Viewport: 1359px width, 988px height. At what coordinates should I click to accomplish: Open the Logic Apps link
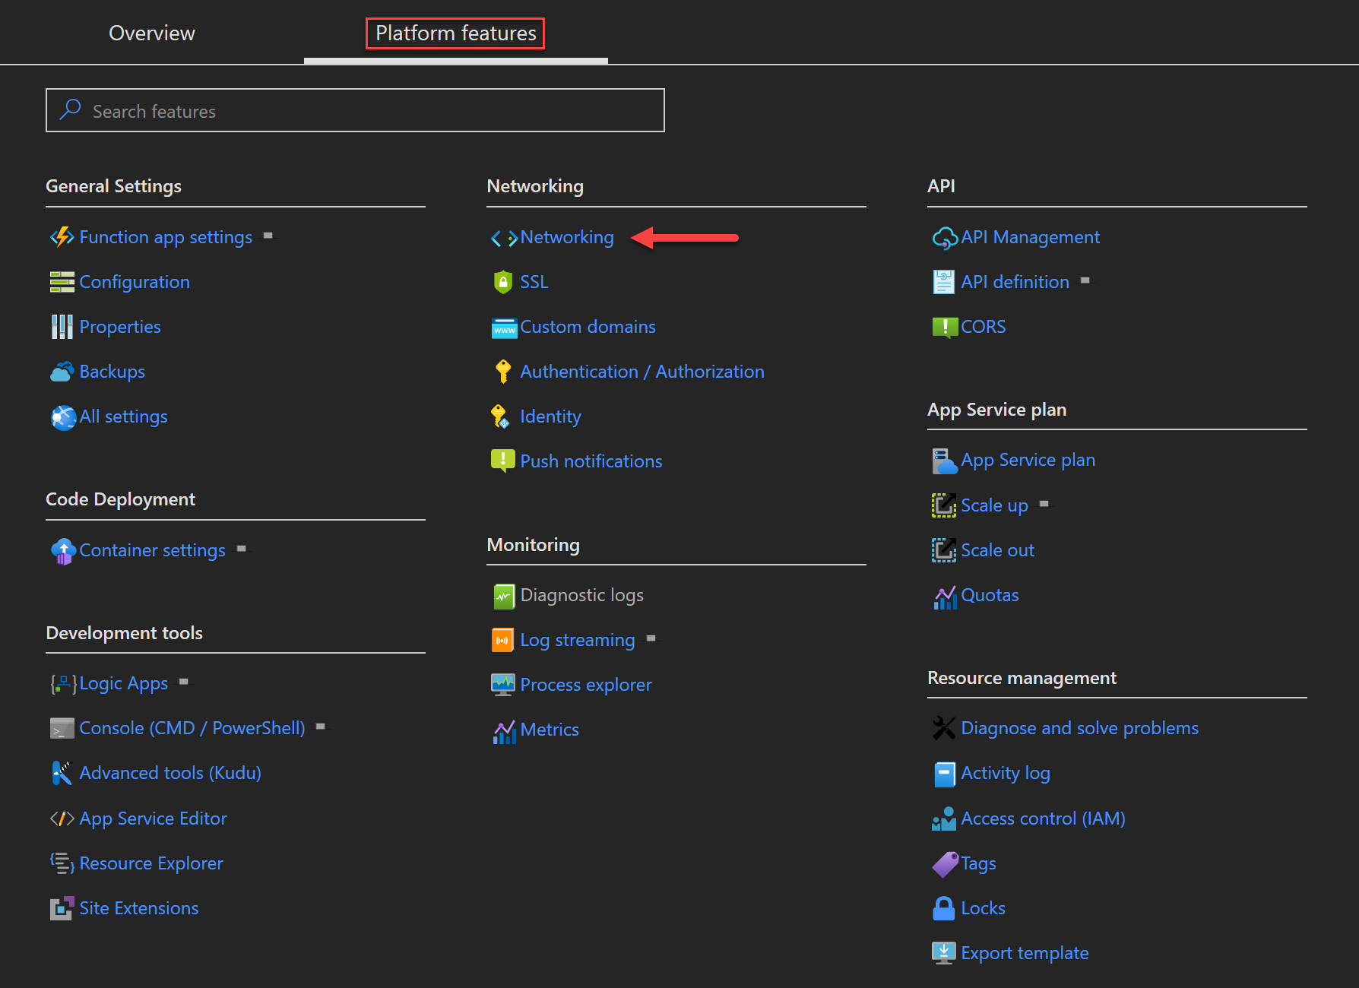[124, 683]
